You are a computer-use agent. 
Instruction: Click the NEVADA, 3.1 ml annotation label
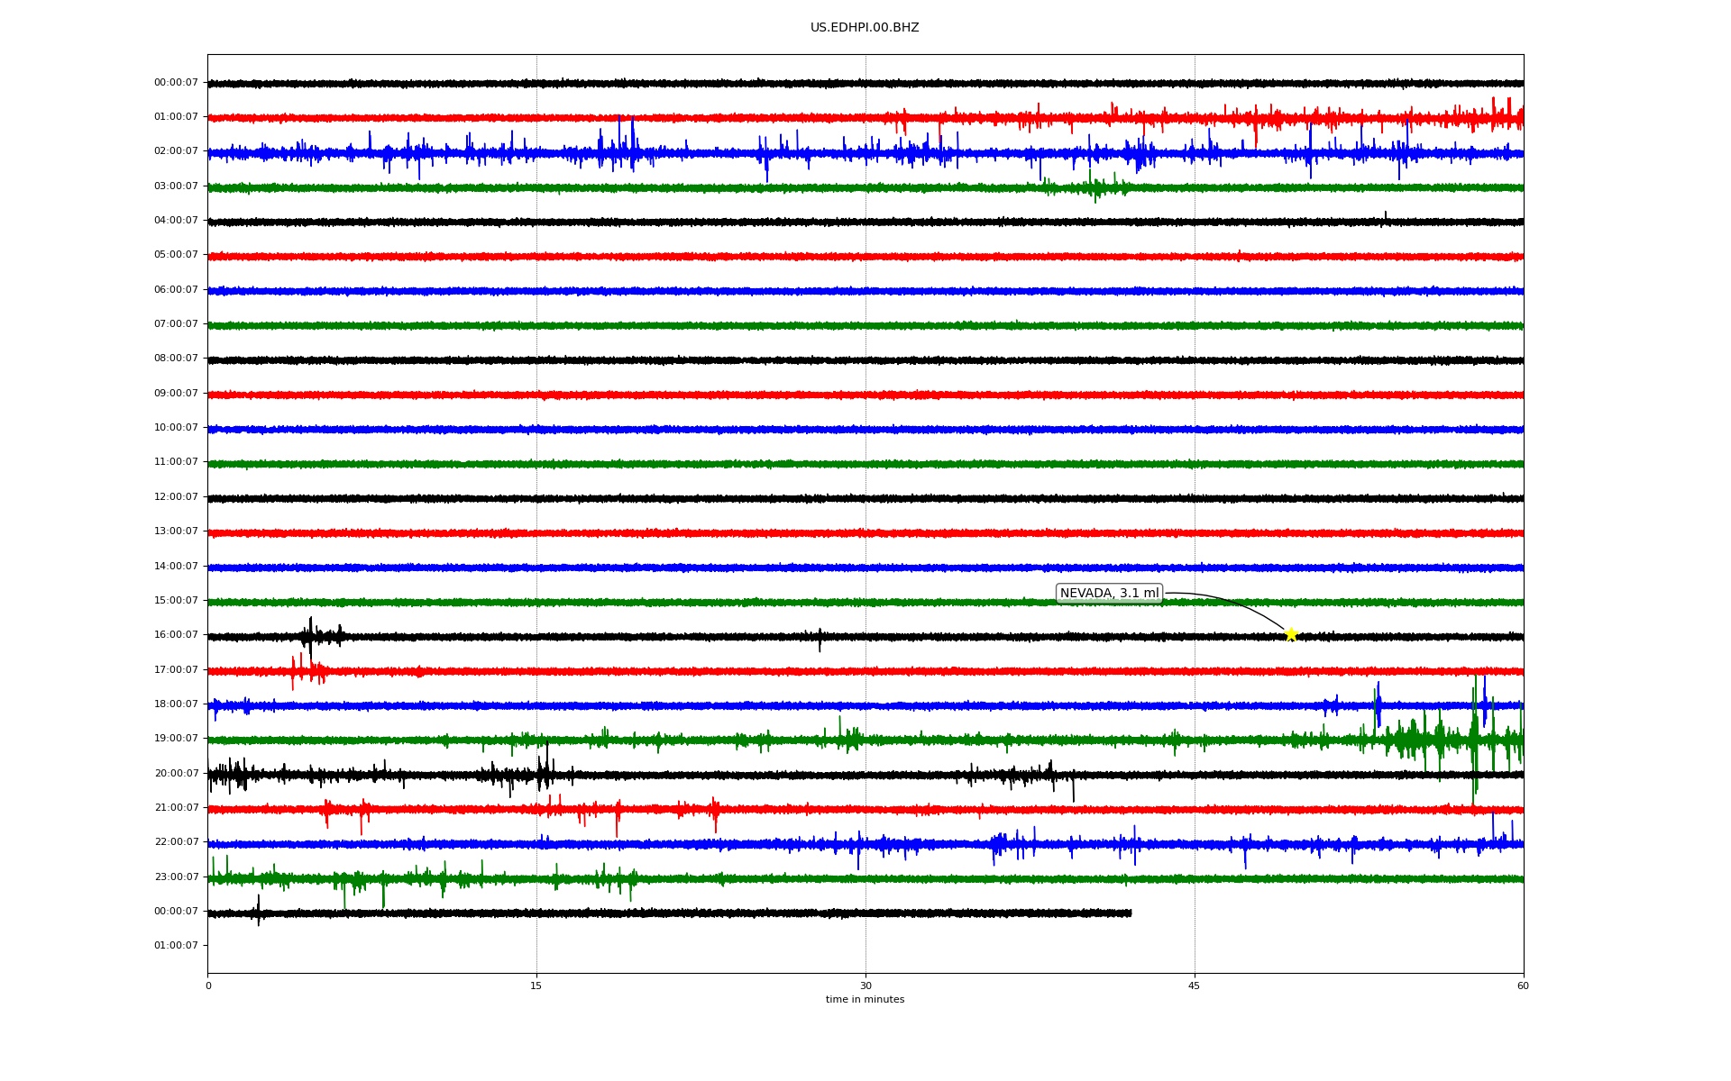point(1108,594)
